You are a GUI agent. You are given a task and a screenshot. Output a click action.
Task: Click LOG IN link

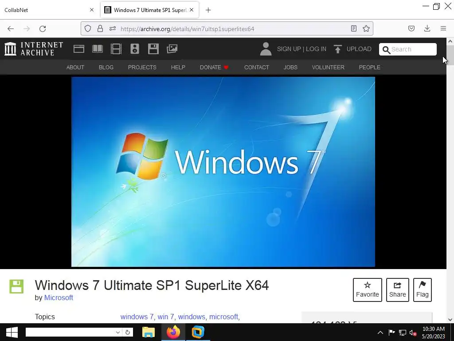tap(316, 49)
